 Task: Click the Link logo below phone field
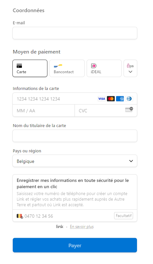pos(59,227)
